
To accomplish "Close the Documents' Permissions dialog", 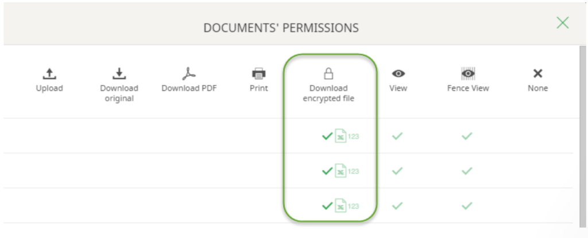I will point(563,23).
